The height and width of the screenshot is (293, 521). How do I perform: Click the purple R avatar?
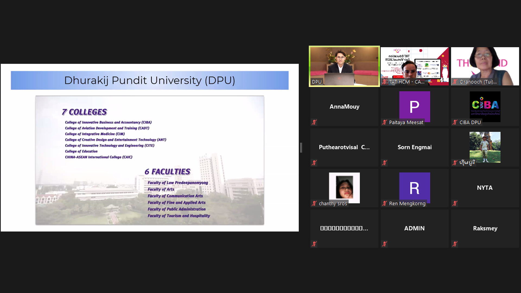(x=414, y=187)
